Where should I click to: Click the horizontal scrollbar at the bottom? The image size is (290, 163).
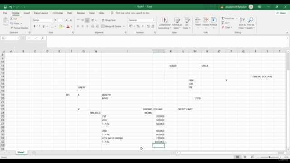229,153
